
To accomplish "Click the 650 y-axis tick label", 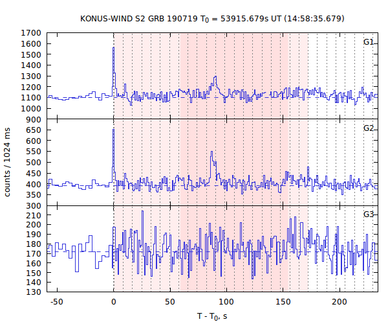I will (34, 130).
